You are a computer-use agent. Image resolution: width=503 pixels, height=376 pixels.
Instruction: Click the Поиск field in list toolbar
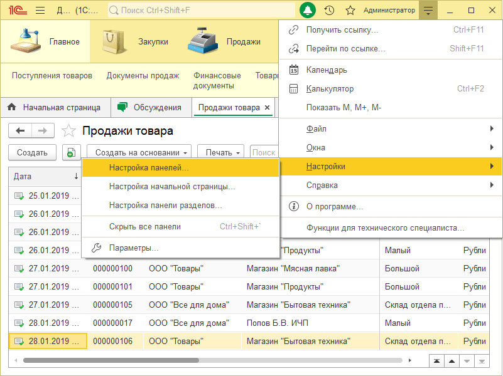264,152
